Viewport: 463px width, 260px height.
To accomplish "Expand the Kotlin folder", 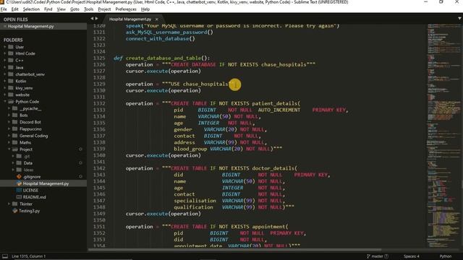I will coord(5,81).
